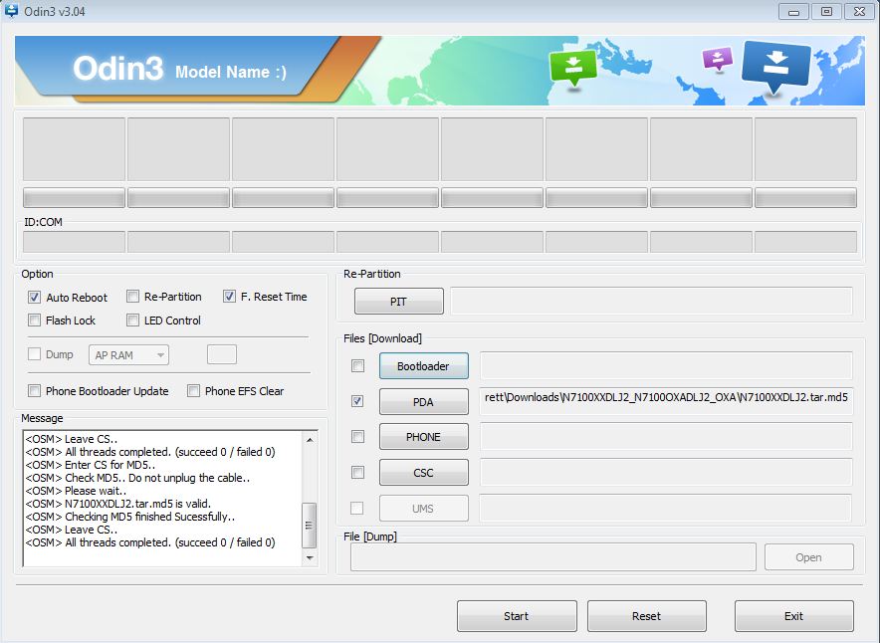The height and width of the screenshot is (643, 880).
Task: Choose a CSC file
Action: coord(423,473)
